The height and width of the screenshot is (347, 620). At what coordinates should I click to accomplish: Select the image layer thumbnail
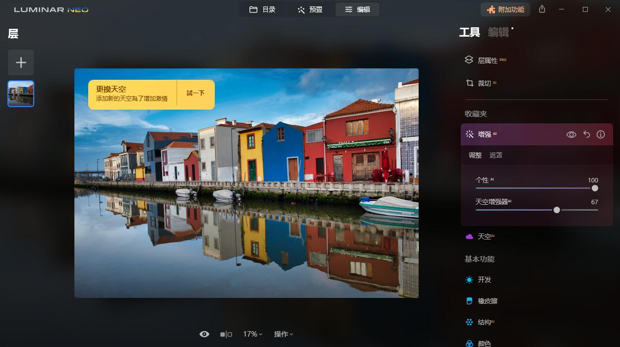click(20, 93)
